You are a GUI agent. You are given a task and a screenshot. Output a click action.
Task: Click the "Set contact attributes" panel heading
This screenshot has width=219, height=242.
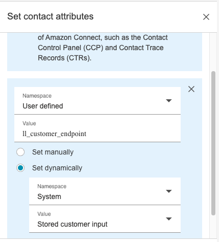tap(50, 16)
